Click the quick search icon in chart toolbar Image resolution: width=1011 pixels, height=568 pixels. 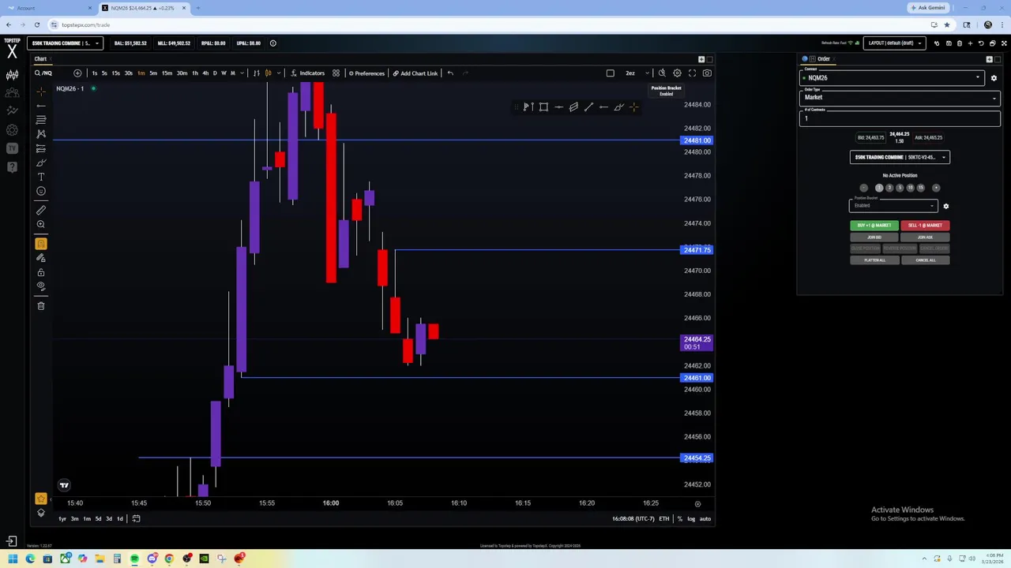point(662,73)
